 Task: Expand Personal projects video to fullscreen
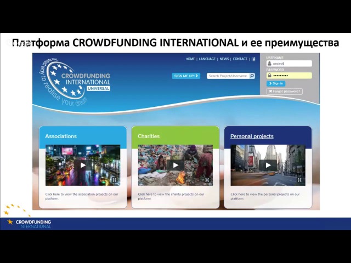299,180
